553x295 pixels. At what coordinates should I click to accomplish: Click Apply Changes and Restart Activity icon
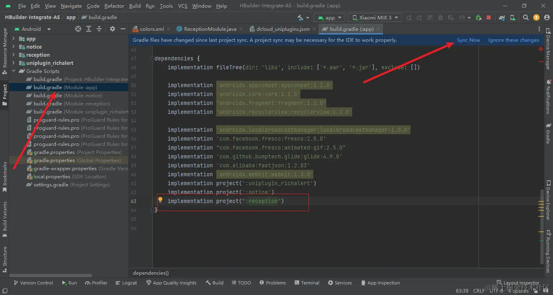point(419,17)
